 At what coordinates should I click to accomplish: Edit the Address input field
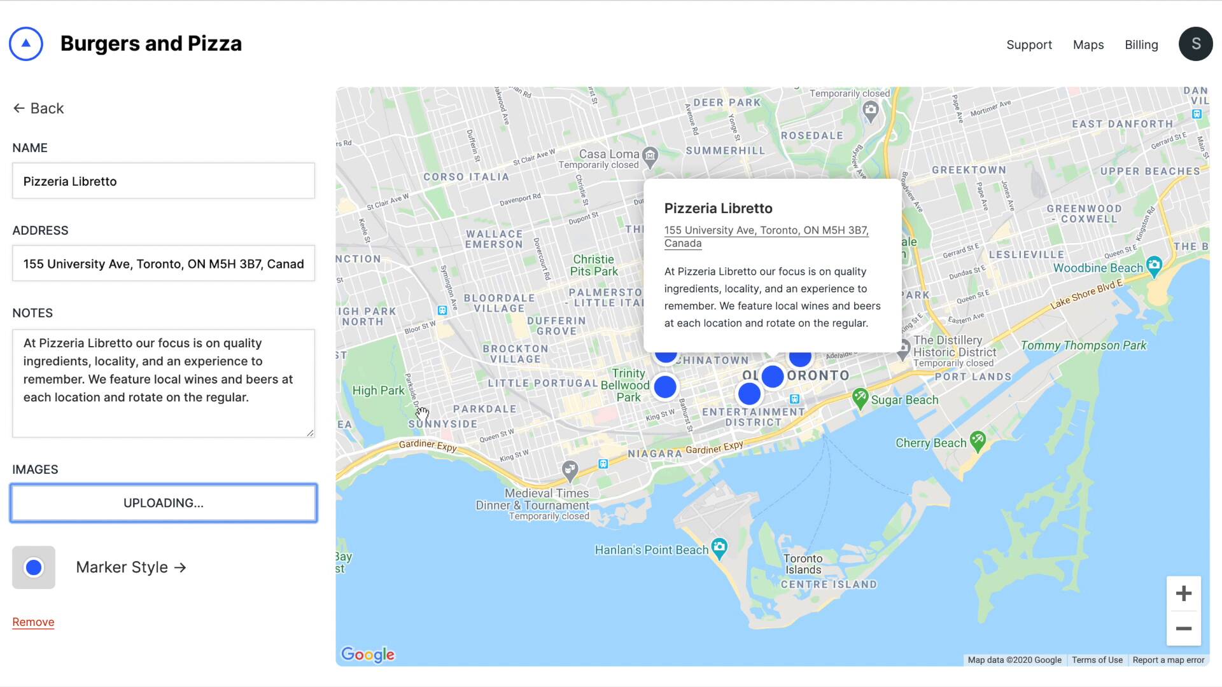[x=164, y=263]
